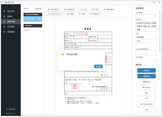The height and width of the screenshot is (117, 163).
Task: Click the 数据上传 data upload button
Action: click(x=95, y=14)
